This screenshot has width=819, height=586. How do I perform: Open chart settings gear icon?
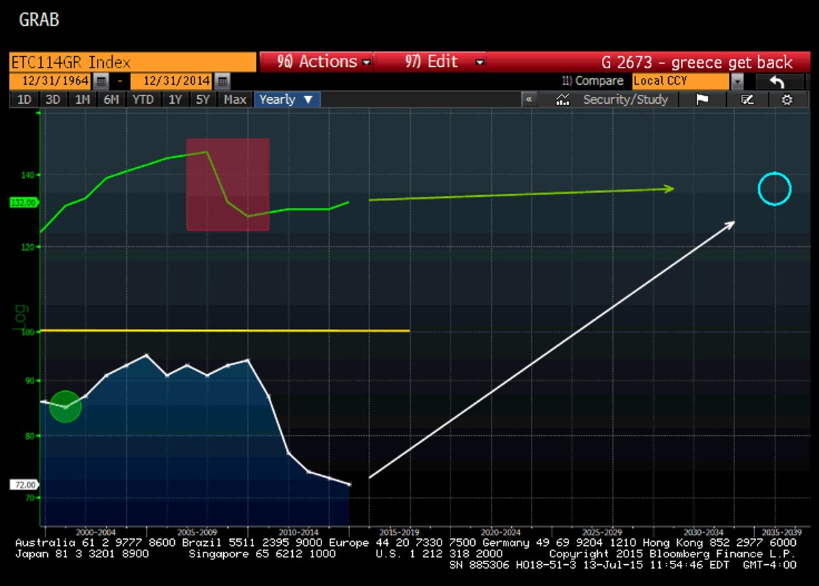[x=787, y=100]
